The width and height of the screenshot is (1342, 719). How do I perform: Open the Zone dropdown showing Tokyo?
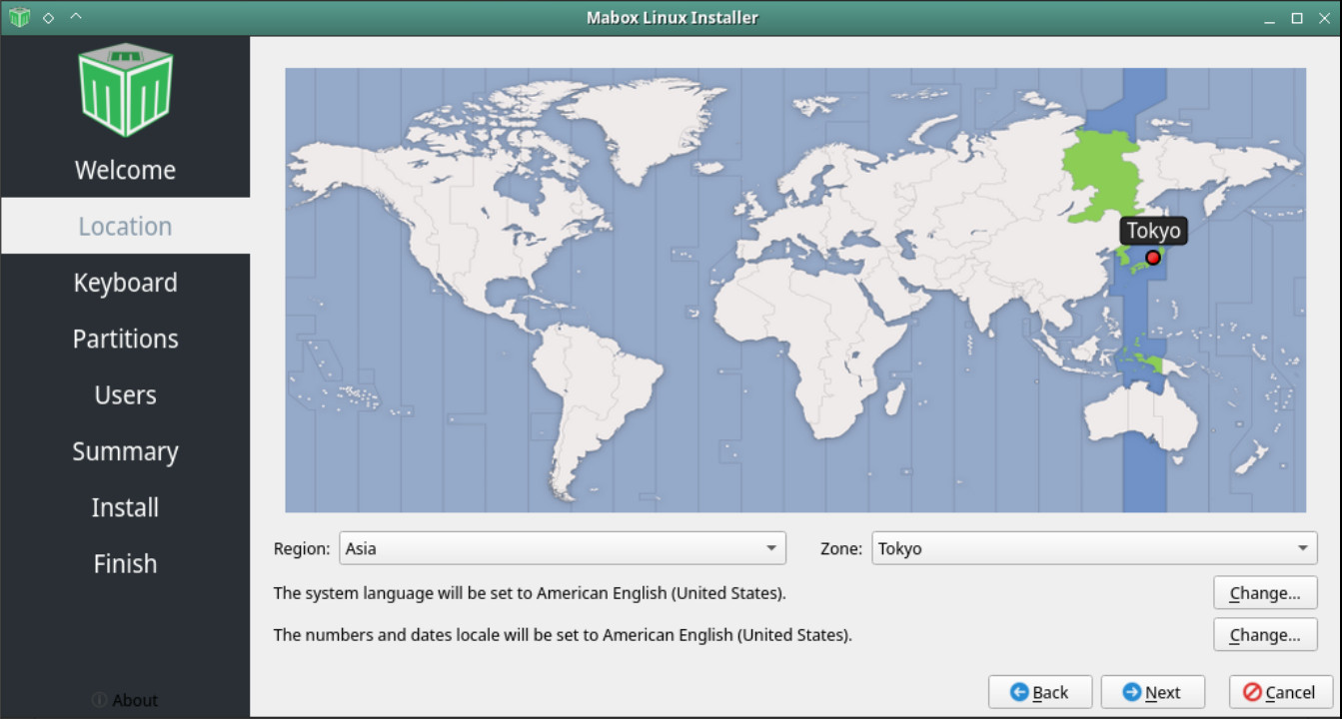tap(1094, 548)
